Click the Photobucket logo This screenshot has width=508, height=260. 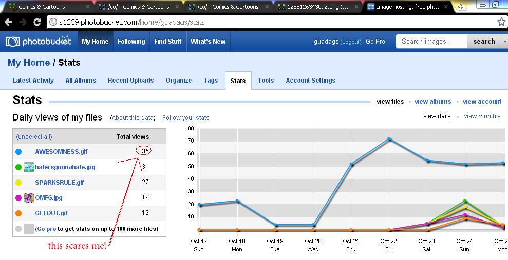click(x=39, y=42)
